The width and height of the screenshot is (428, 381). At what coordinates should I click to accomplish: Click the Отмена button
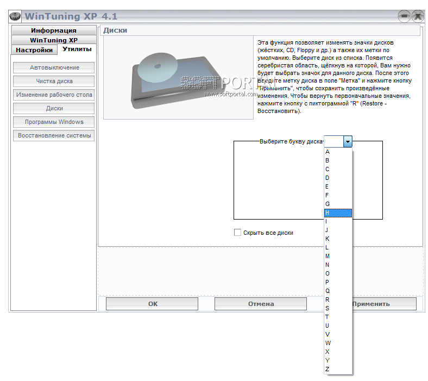[261, 304]
